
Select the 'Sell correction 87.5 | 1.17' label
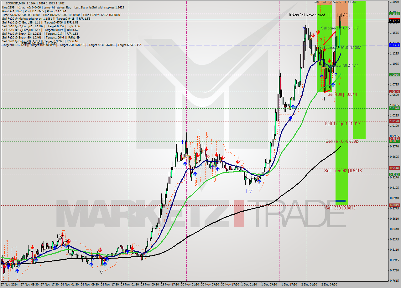340,28
